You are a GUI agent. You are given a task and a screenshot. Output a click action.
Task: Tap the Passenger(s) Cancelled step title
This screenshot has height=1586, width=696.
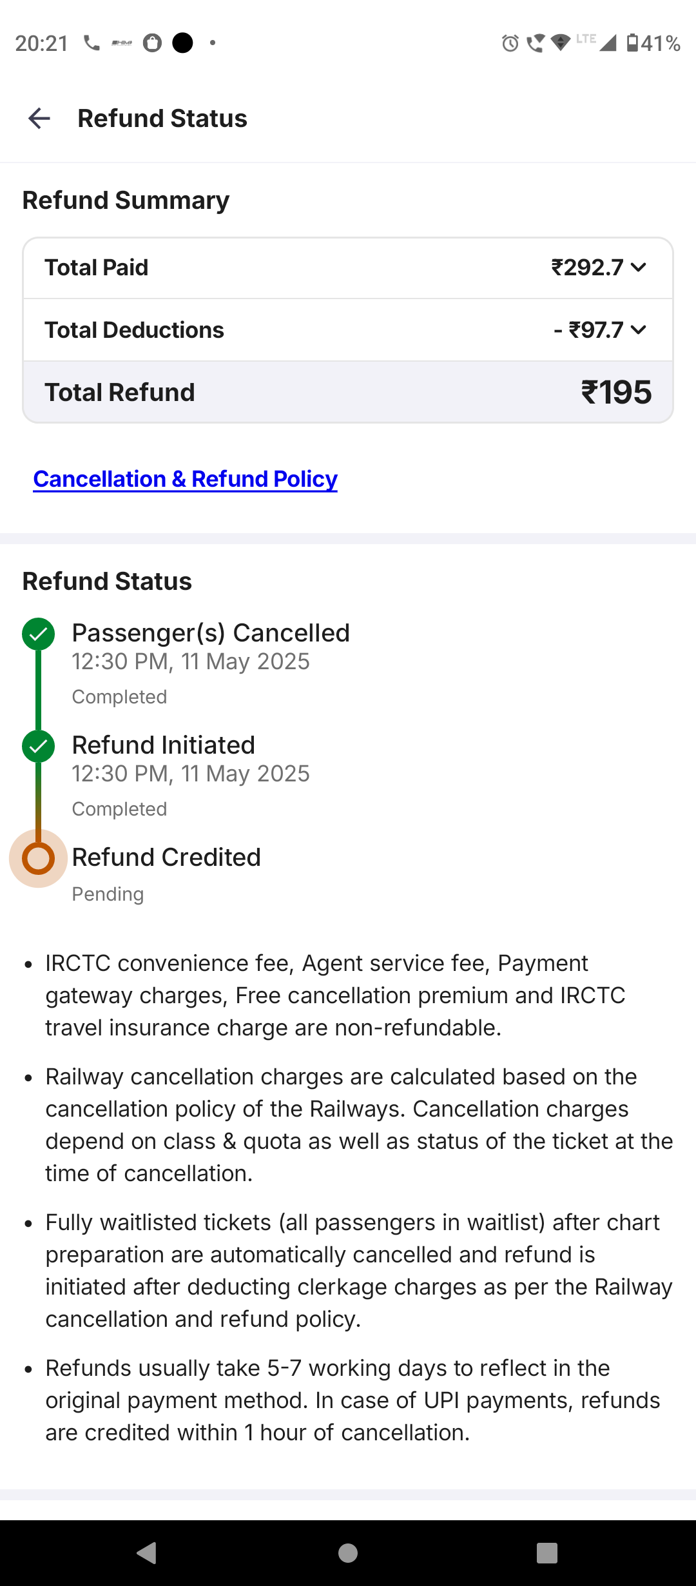pyautogui.click(x=211, y=633)
